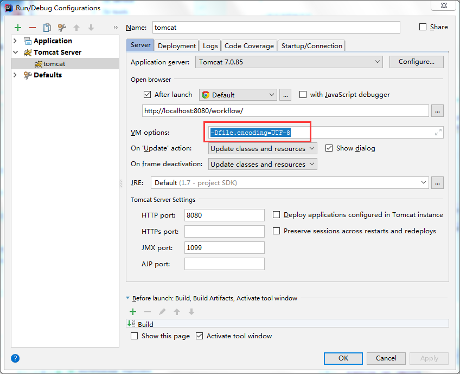Move before launch task up
This screenshot has height=374, width=460.
point(177,312)
